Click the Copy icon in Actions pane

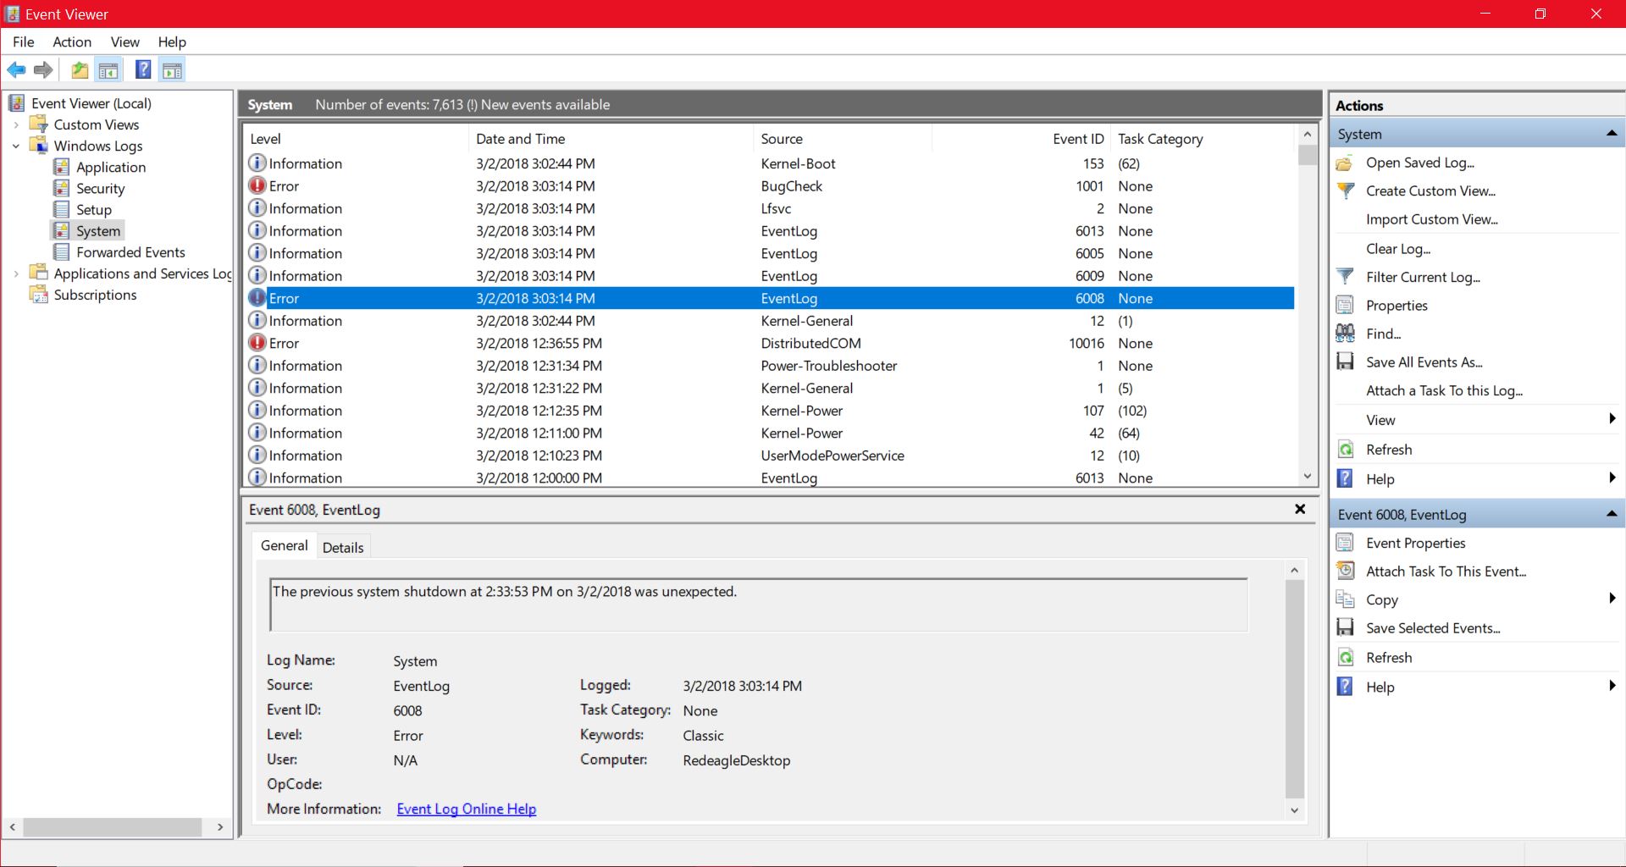(x=1345, y=599)
